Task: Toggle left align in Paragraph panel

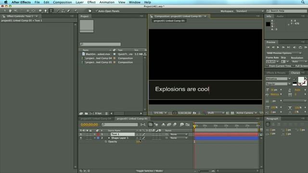Action: [268, 124]
